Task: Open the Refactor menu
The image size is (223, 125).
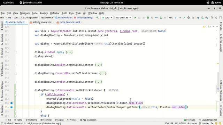Action: 55,13
